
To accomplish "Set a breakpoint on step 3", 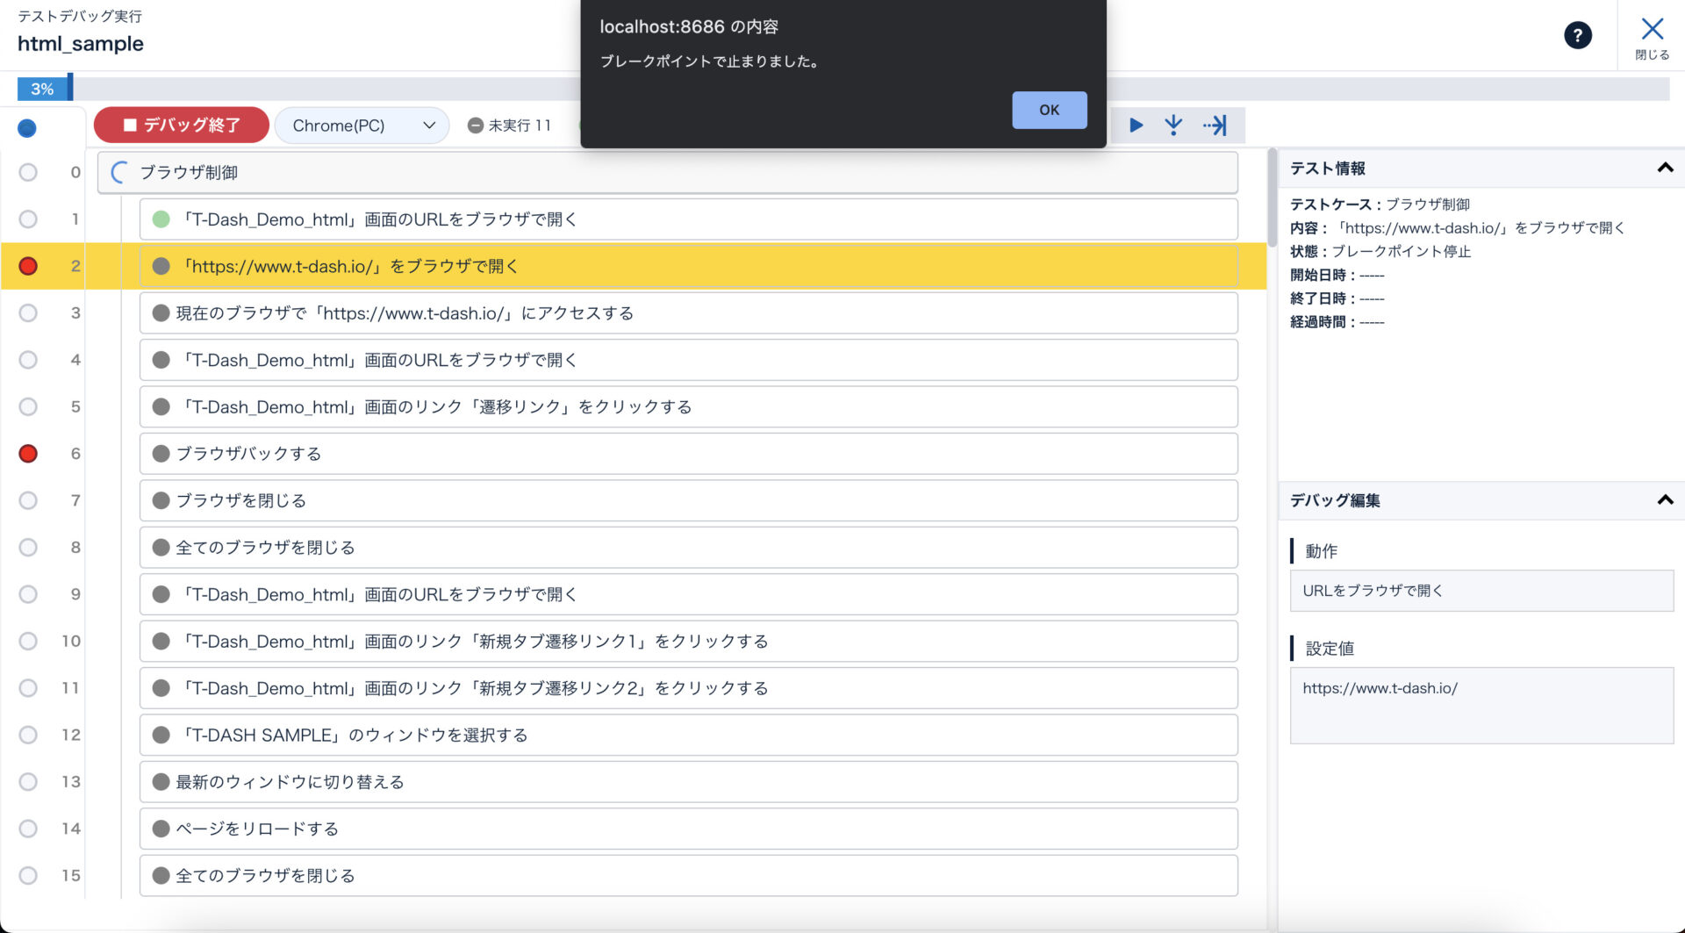I will pyautogui.click(x=28, y=313).
